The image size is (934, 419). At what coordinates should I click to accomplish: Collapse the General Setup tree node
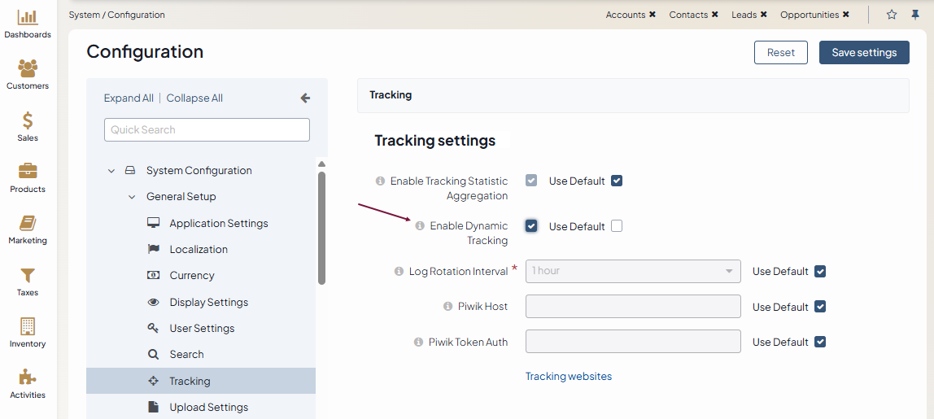click(x=131, y=197)
